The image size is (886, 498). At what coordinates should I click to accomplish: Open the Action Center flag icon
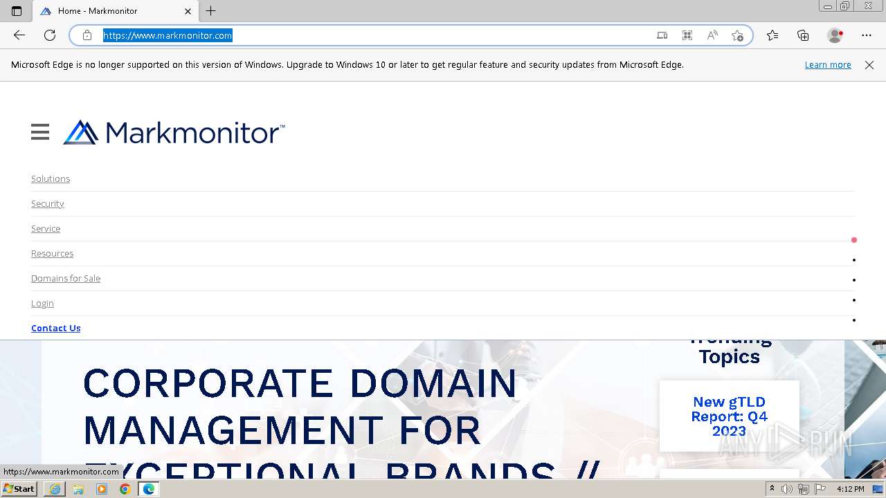pyautogui.click(x=820, y=489)
